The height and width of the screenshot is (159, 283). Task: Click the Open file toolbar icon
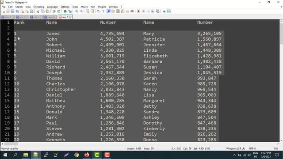click(8, 11)
